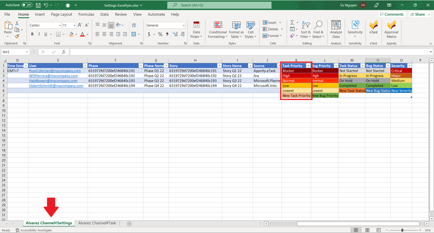Click the zoom slider in status bar
This screenshot has height=233, width=434.
click(402, 230)
